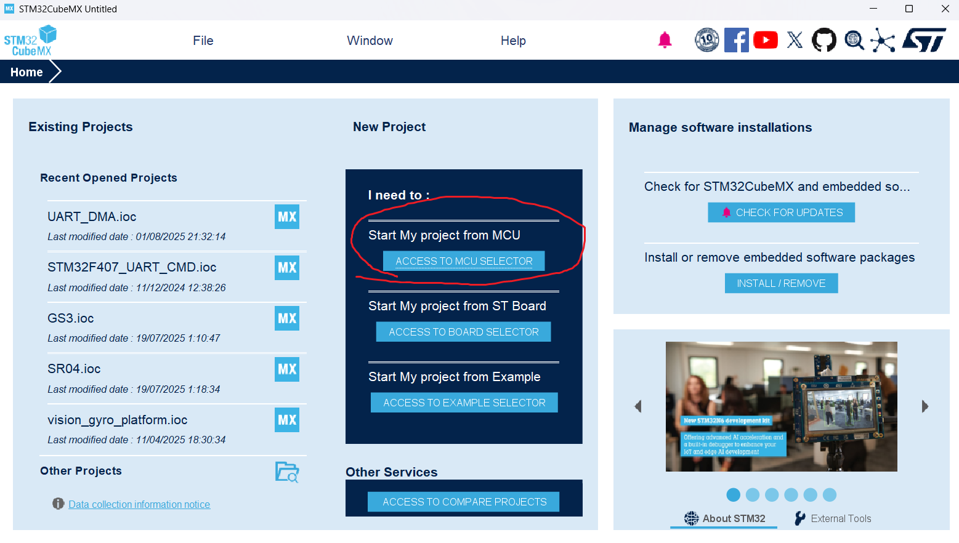Screen dimensions: 959x543
Task: Click ACCESS TO COMPARE PROJECTS button
Action: (x=464, y=502)
